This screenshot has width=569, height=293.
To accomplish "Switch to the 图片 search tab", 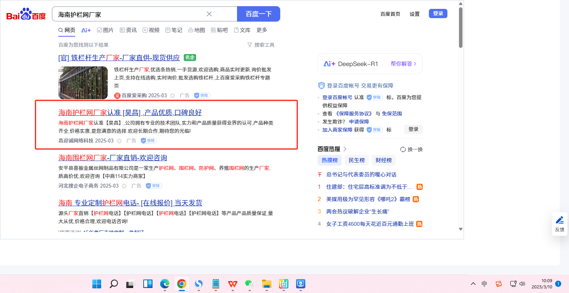I will 105,30.
